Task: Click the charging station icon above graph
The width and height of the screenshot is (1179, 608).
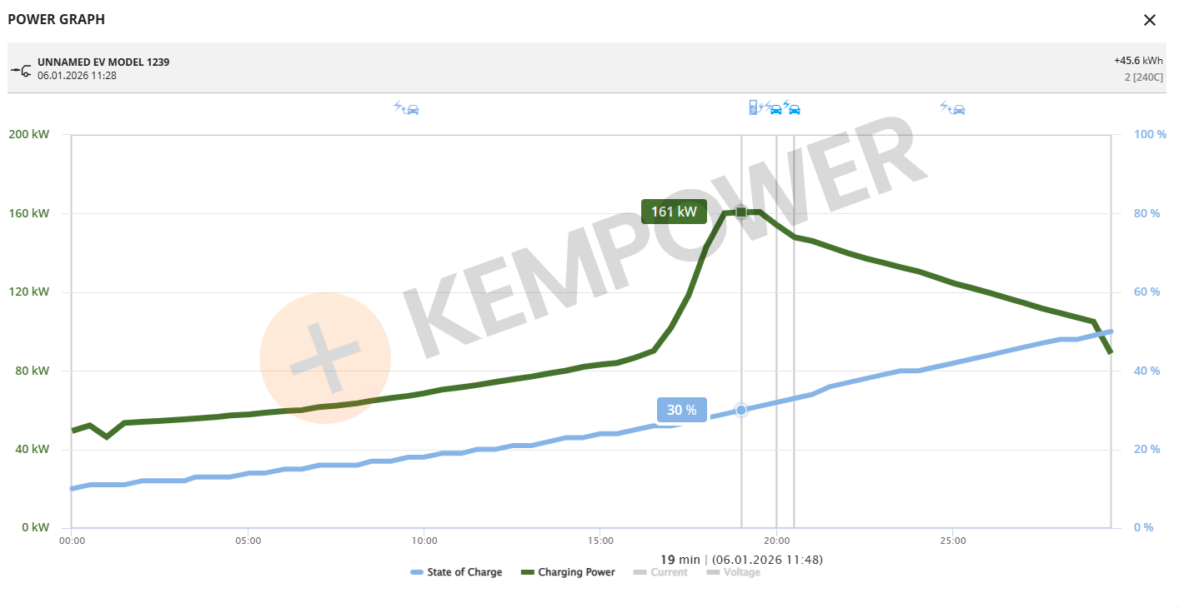Action: pos(754,107)
